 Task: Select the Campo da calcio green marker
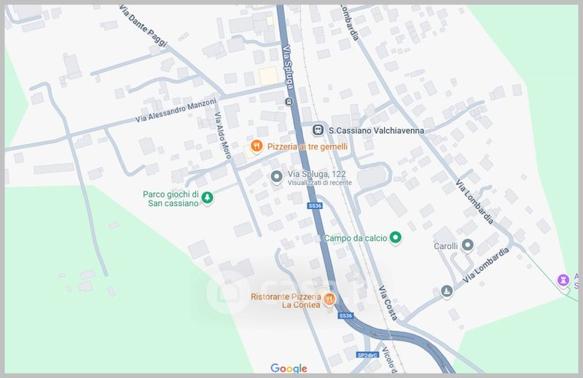(x=396, y=237)
